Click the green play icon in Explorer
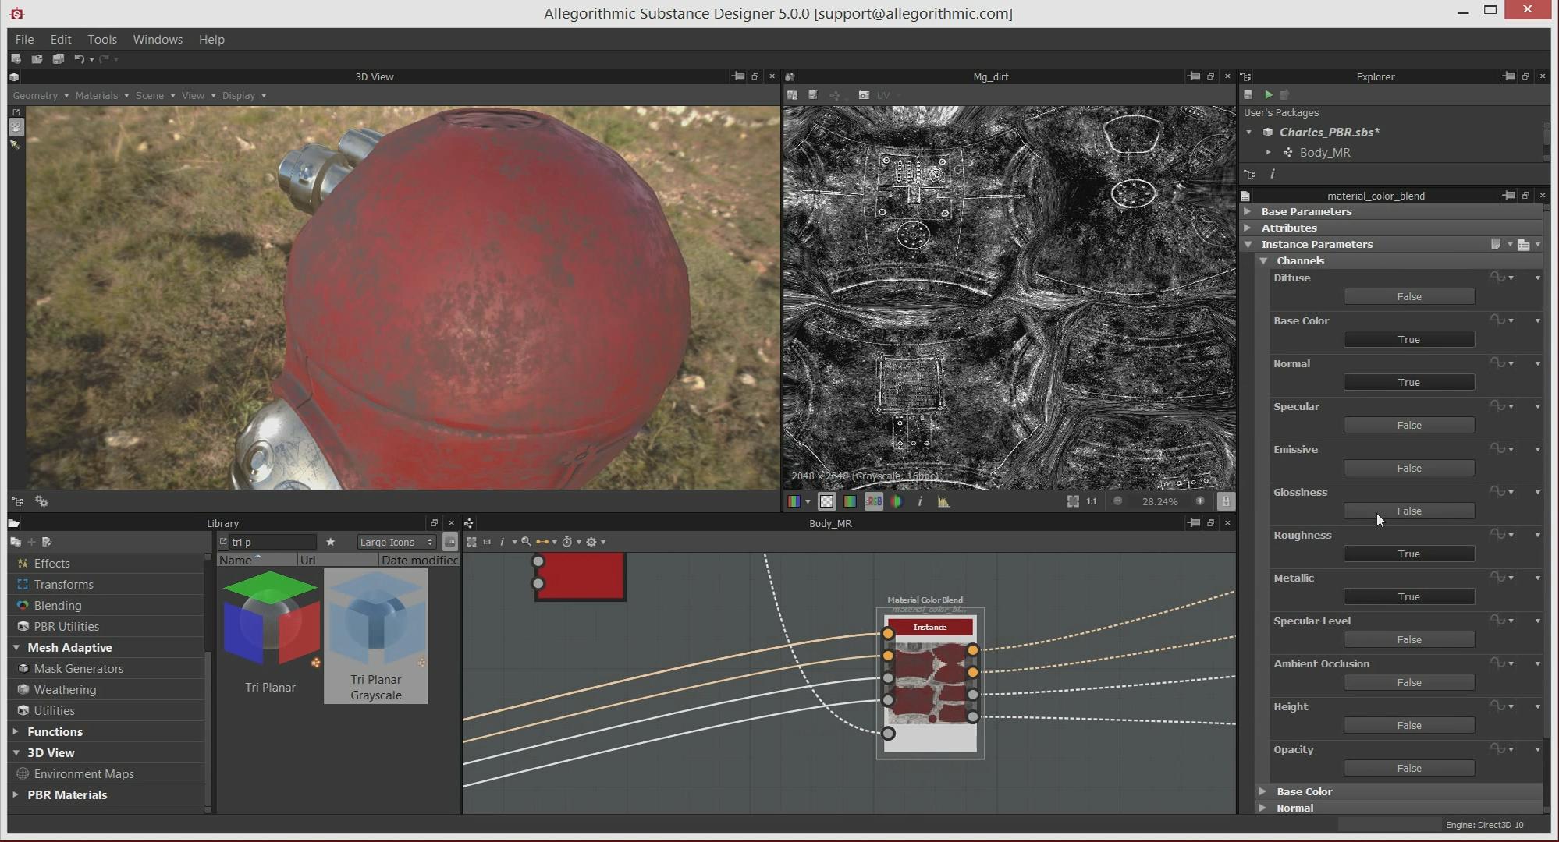Viewport: 1559px width, 842px height. point(1269,94)
